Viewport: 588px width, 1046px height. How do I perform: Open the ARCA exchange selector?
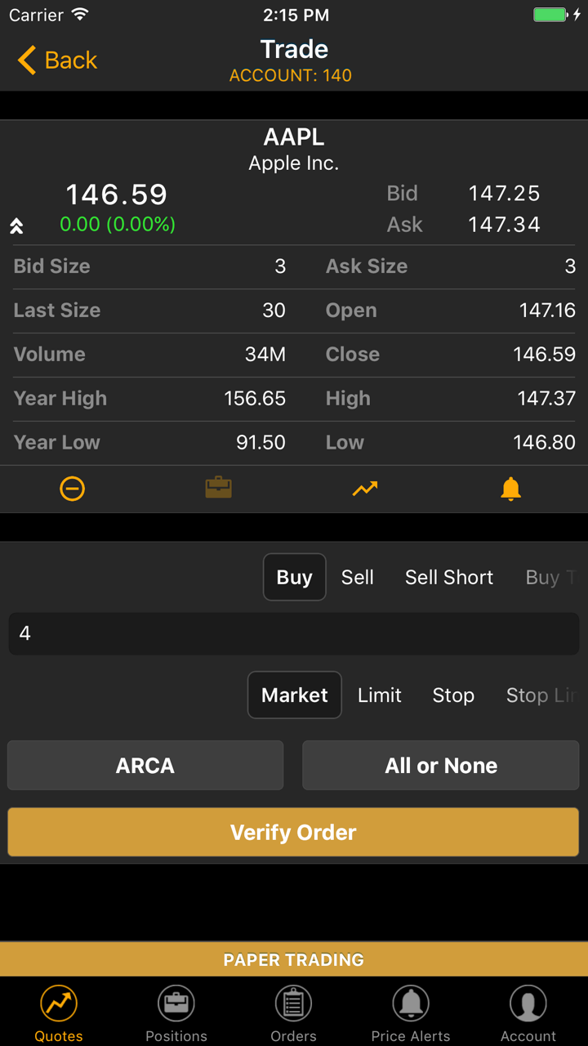pyautogui.click(x=145, y=766)
